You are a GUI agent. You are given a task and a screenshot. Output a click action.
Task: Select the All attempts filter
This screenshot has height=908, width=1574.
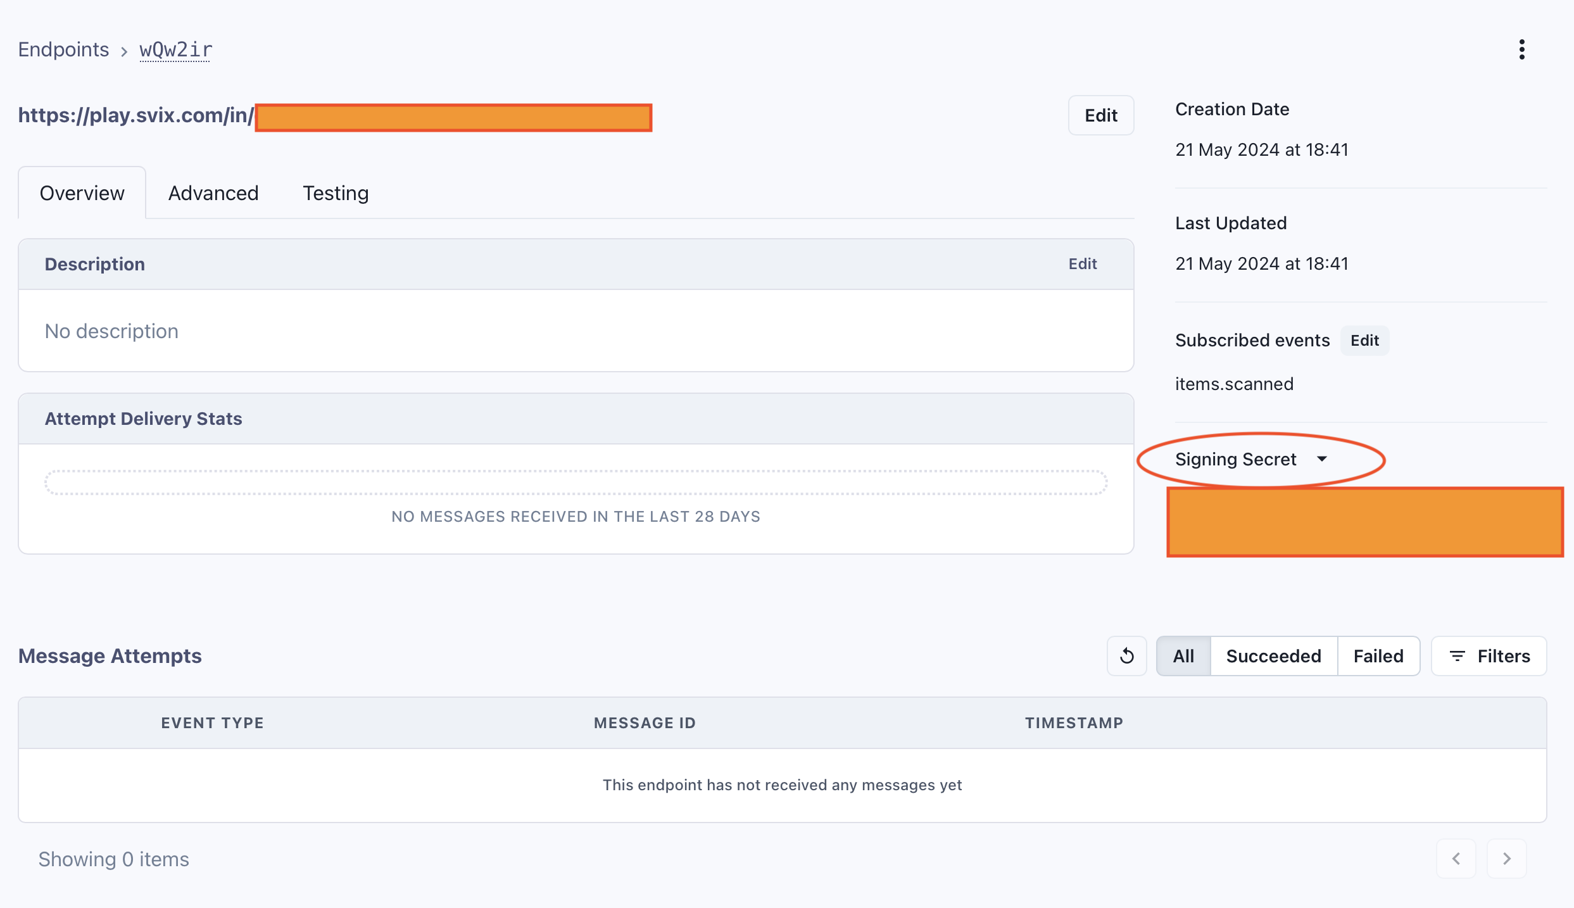[1183, 656]
